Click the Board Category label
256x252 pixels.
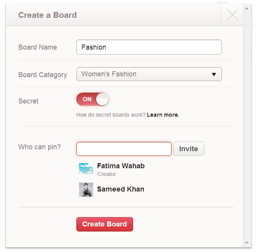(43, 75)
